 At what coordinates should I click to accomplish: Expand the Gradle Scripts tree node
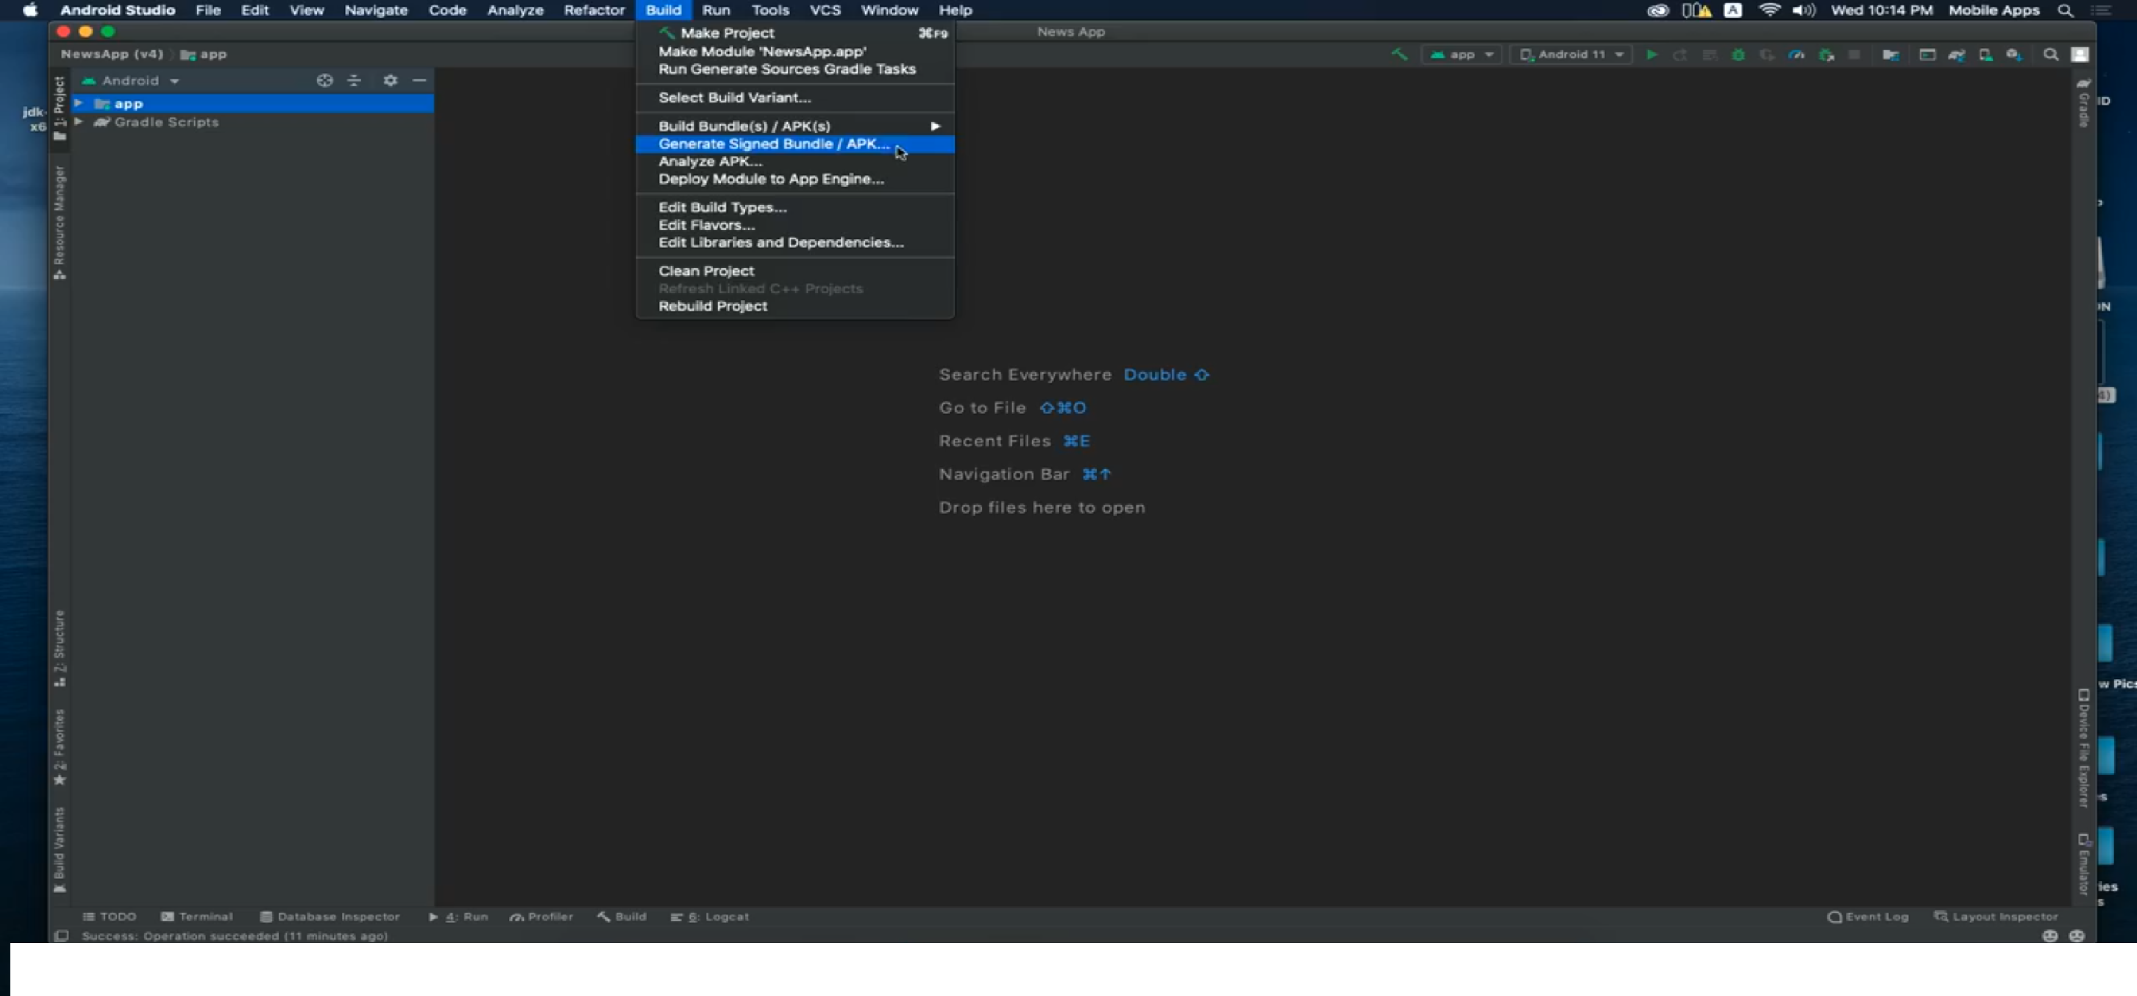tap(79, 122)
